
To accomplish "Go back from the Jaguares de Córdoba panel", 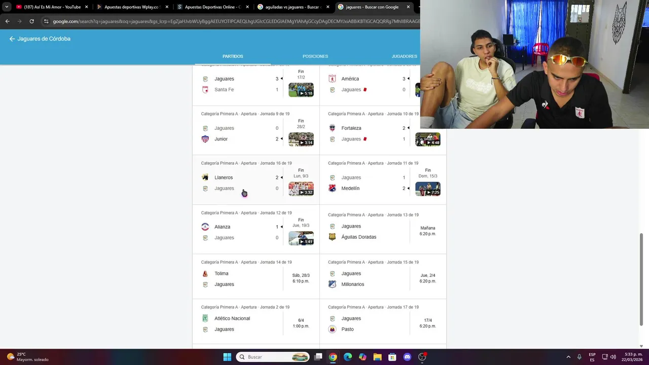I will point(12,39).
